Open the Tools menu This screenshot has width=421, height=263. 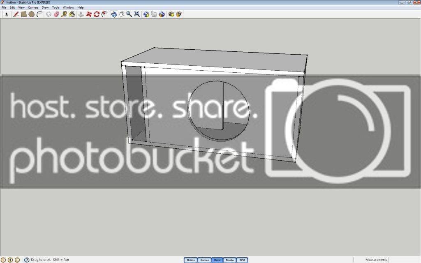tap(56, 7)
